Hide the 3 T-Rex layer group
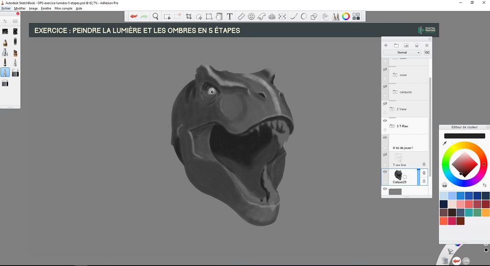The image size is (490, 266). pyautogui.click(x=385, y=121)
